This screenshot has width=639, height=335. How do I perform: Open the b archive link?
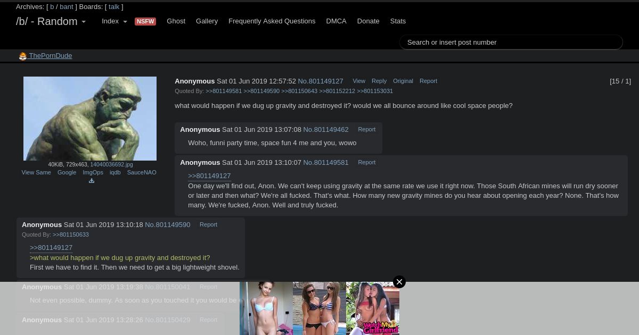pos(52,7)
